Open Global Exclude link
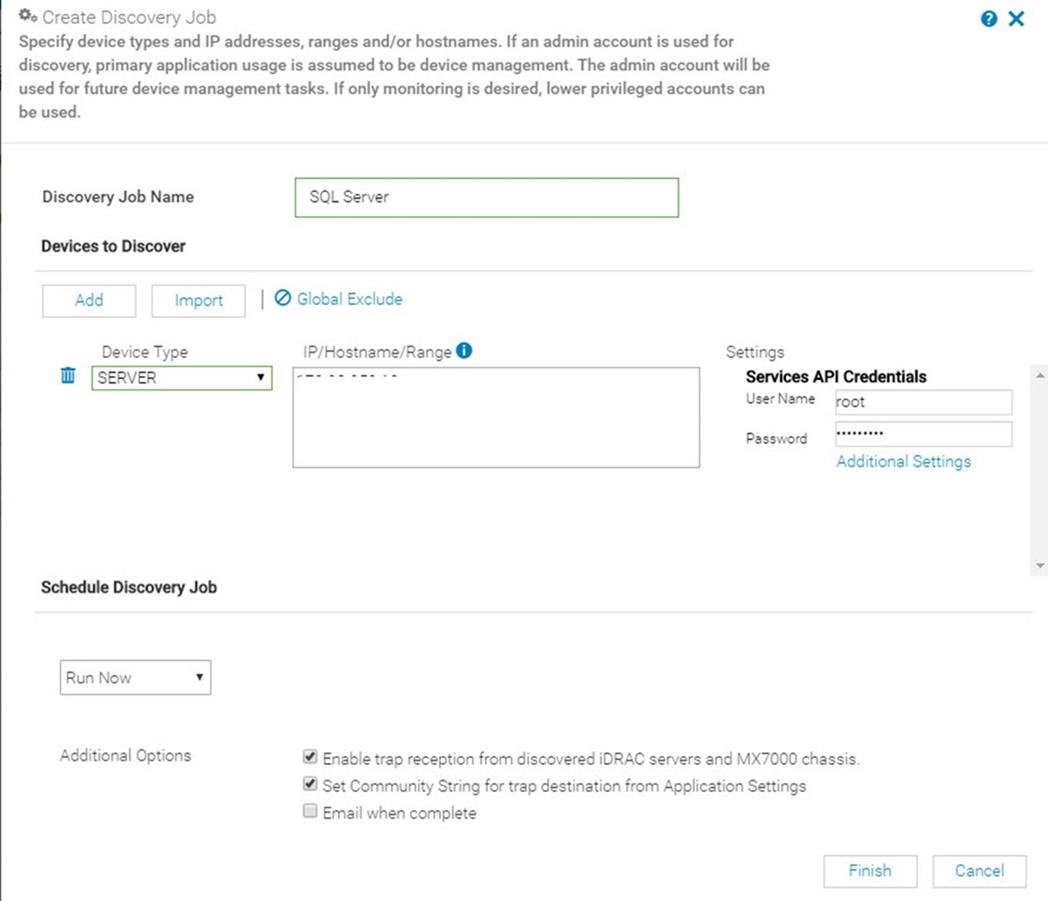Screen dimensions: 1048x901 click(350, 299)
